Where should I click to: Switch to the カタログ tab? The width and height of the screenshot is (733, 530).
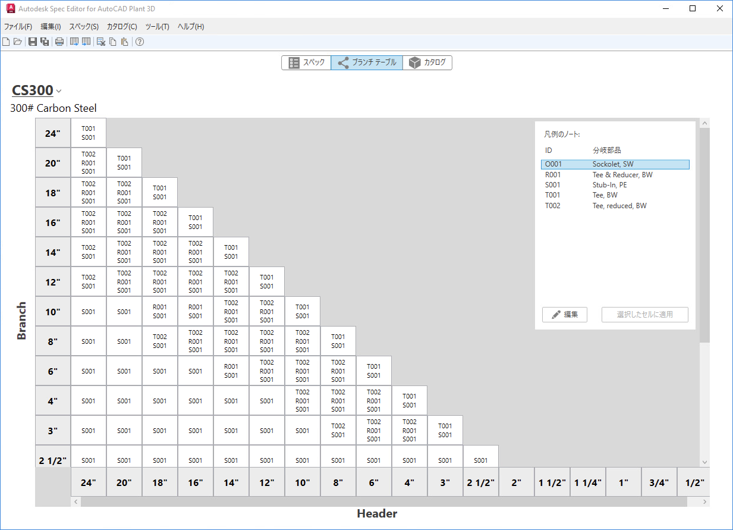tap(427, 62)
